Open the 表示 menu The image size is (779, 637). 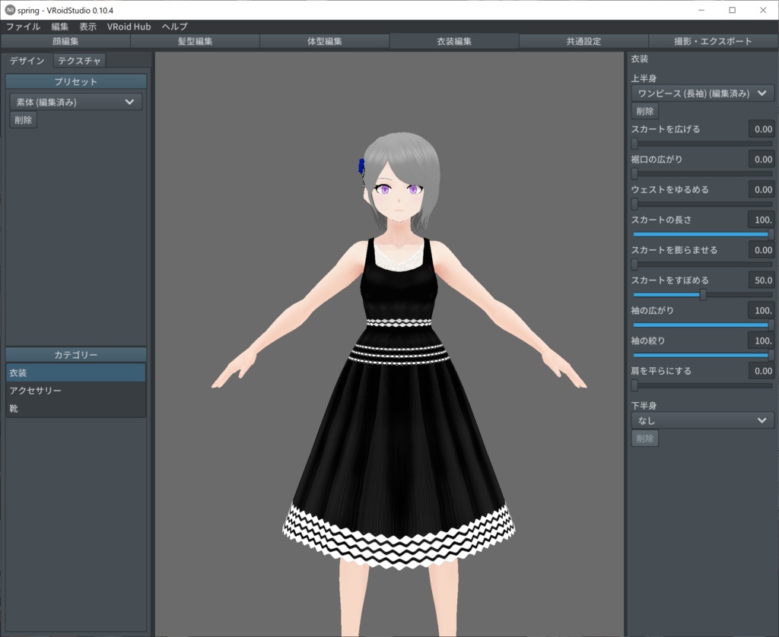pos(86,27)
